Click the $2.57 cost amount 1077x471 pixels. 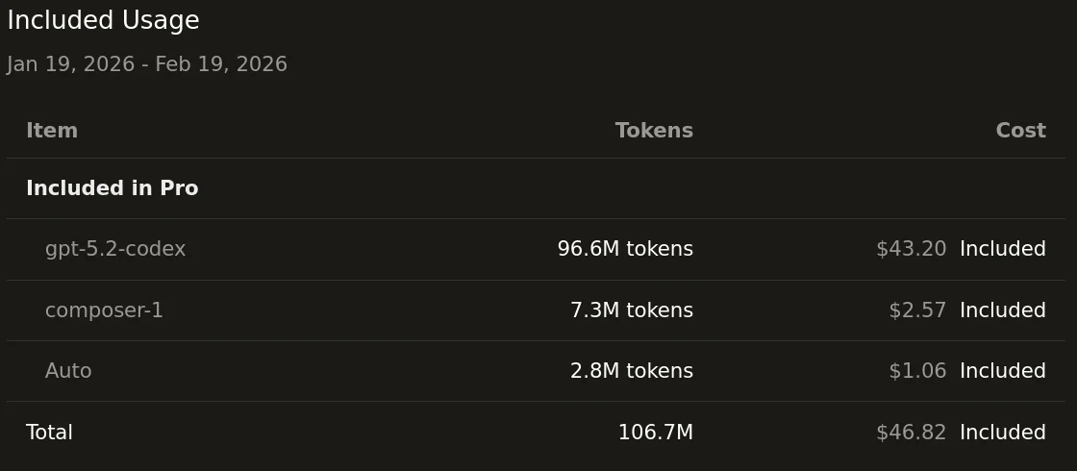coord(917,310)
